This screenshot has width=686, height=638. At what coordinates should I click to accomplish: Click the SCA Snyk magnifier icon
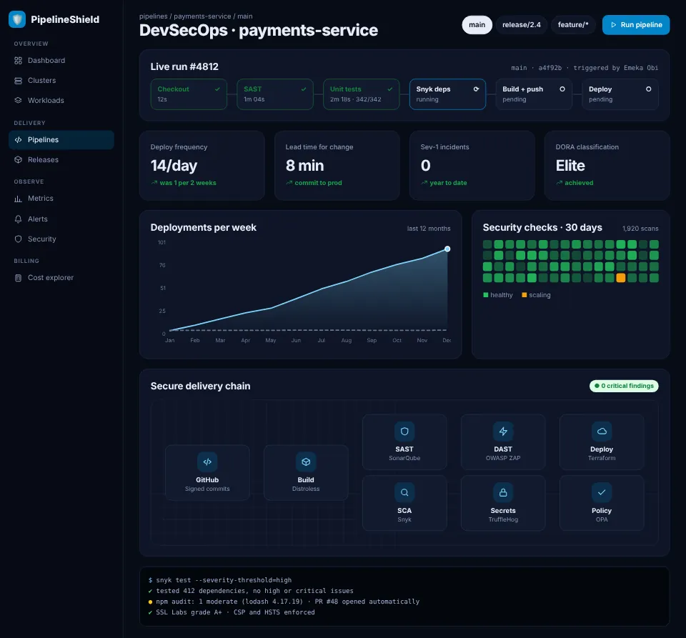[x=404, y=492]
